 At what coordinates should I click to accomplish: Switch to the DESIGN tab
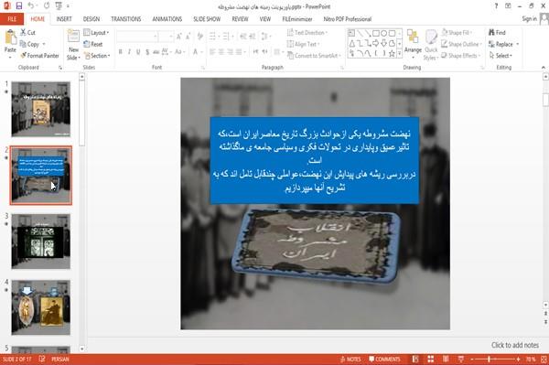[91, 19]
